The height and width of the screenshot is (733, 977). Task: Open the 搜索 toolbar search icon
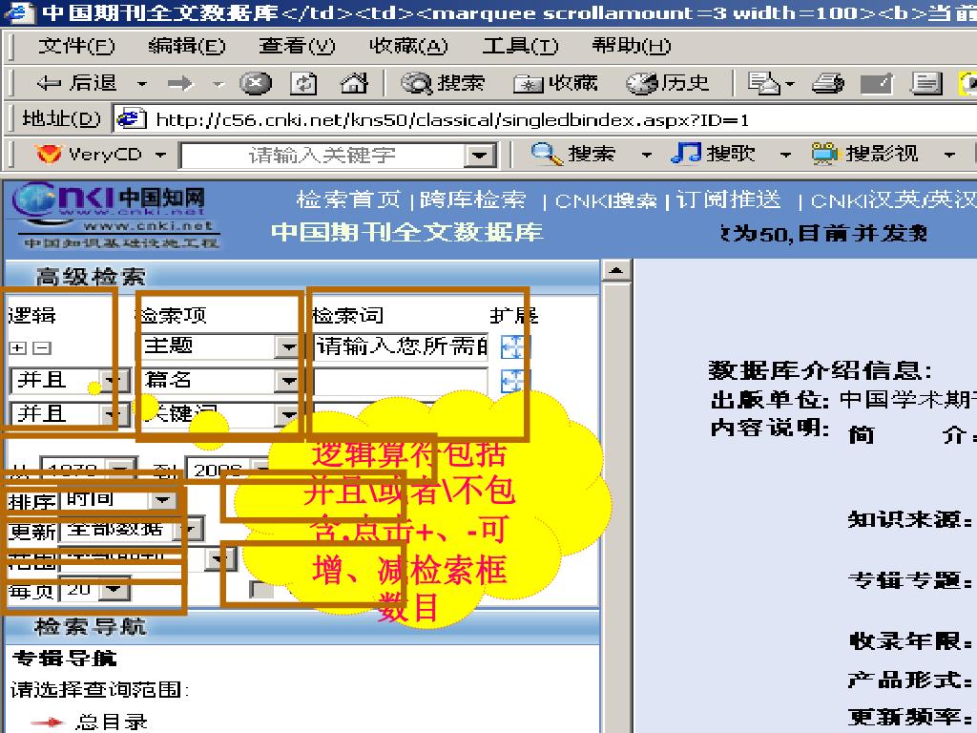click(x=416, y=82)
